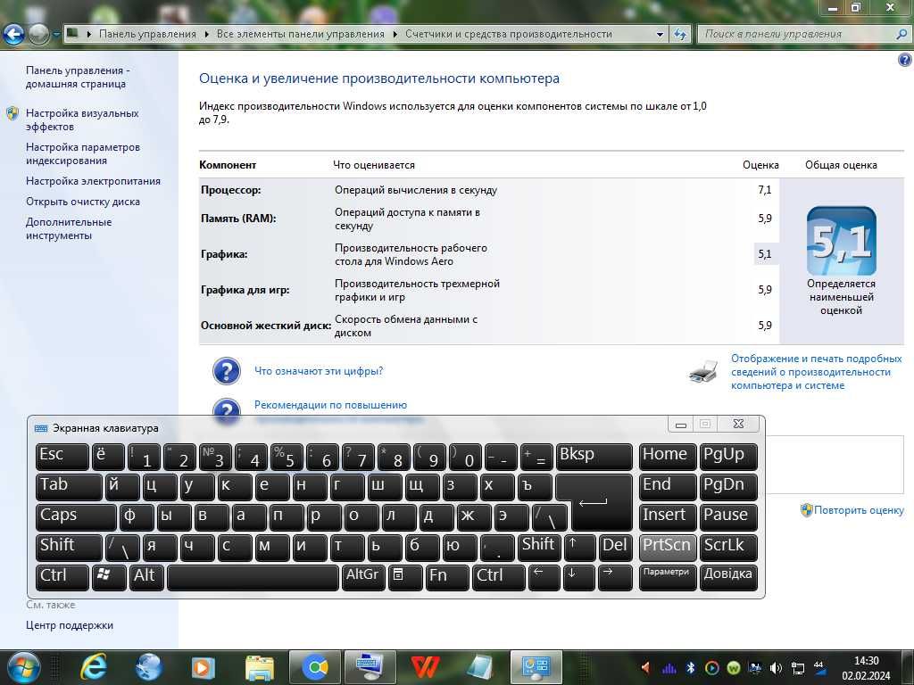Click Bluetooth icon in system tray
The width and height of the screenshot is (914, 685).
click(690, 668)
